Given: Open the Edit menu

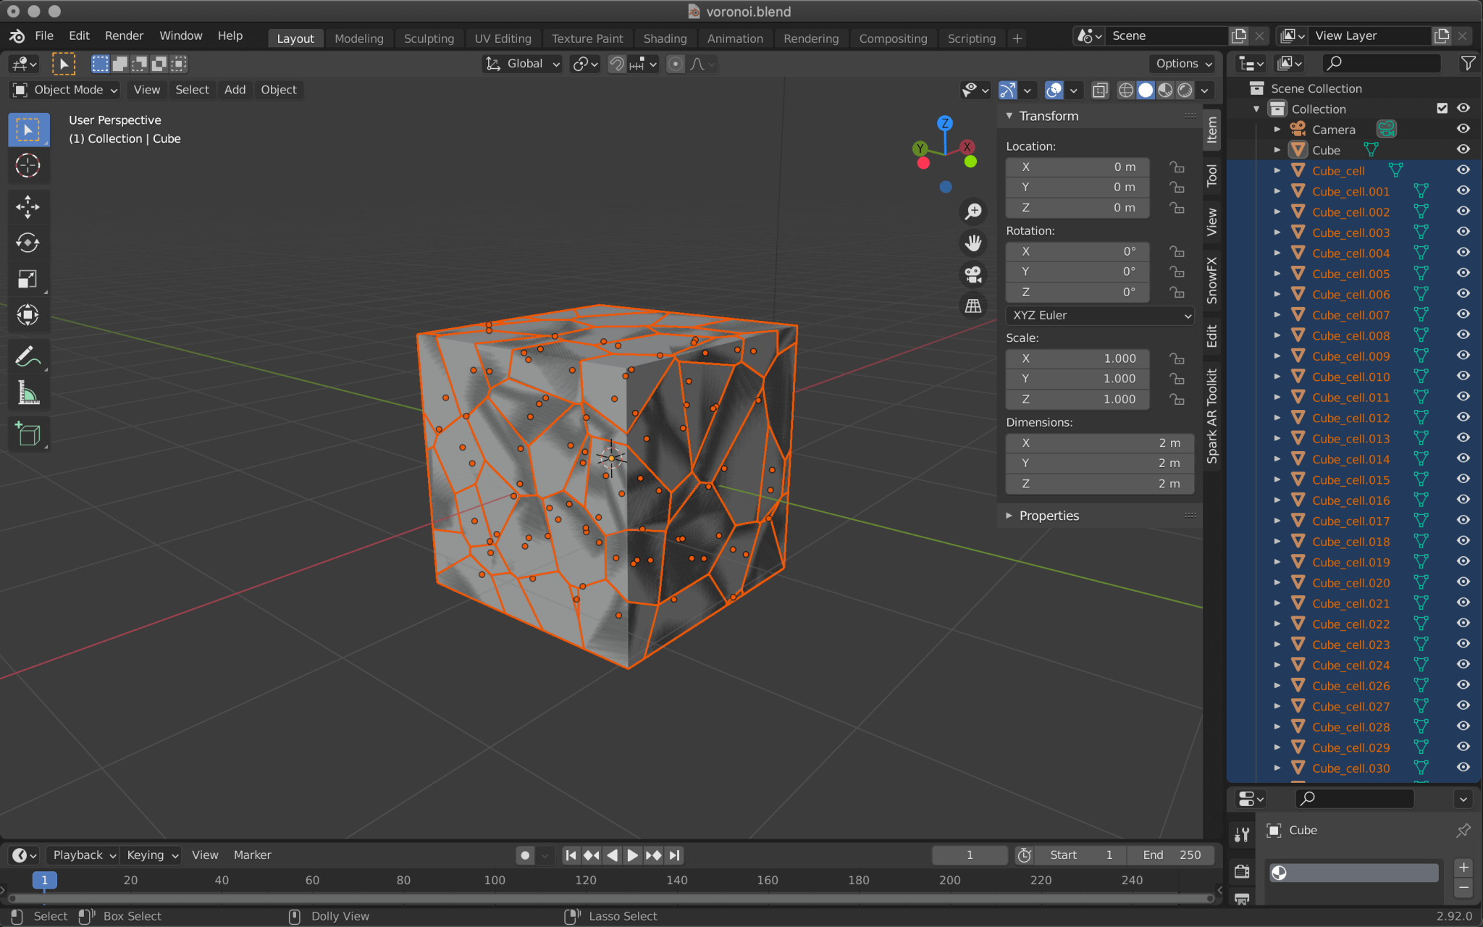Looking at the screenshot, I should (x=78, y=35).
